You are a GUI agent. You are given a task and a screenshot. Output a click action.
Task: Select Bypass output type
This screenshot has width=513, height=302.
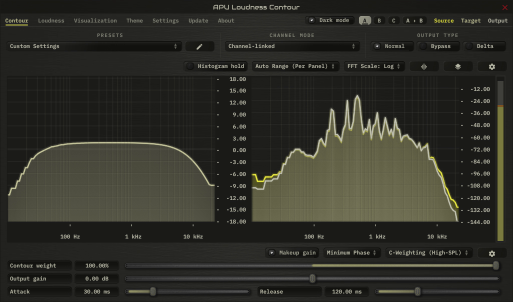[x=438, y=46]
